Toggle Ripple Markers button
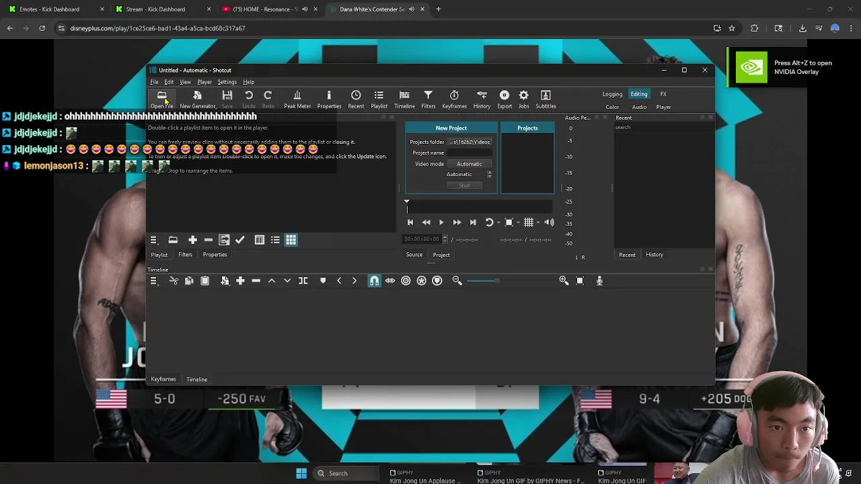The width and height of the screenshot is (861, 484). pyautogui.click(x=437, y=280)
